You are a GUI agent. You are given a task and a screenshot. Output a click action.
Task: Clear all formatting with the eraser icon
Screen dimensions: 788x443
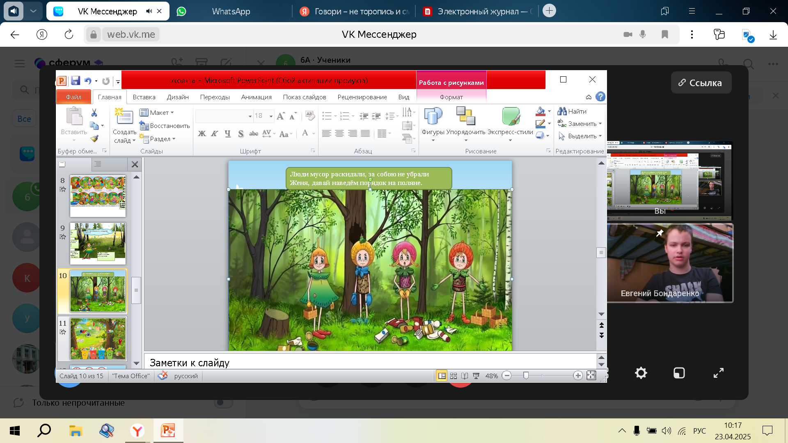(x=310, y=116)
